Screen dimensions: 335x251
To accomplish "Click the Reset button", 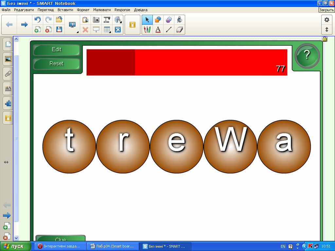I will tap(56, 64).
